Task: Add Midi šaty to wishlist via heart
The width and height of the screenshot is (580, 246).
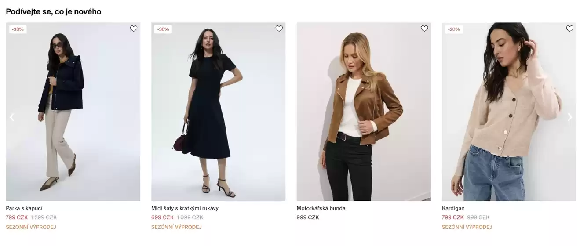Action: click(279, 29)
